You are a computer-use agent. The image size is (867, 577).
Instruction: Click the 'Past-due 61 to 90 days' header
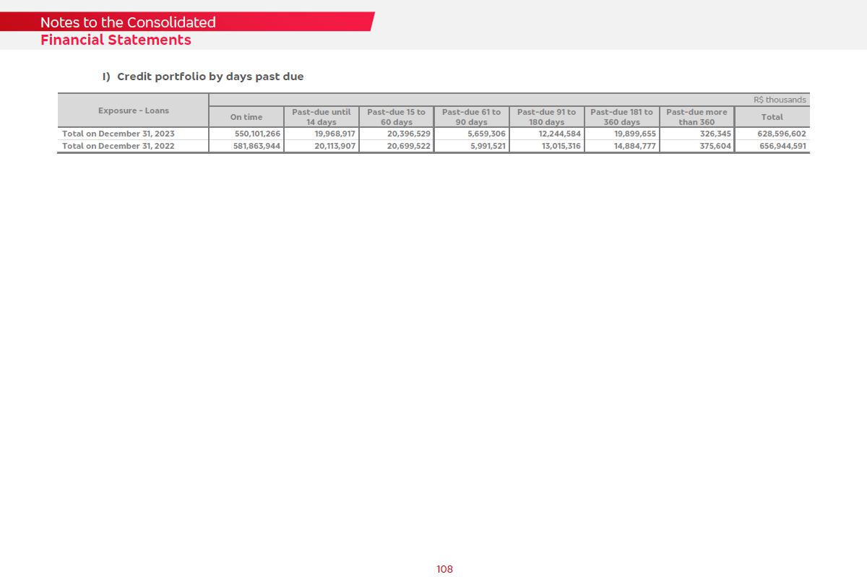coord(472,117)
